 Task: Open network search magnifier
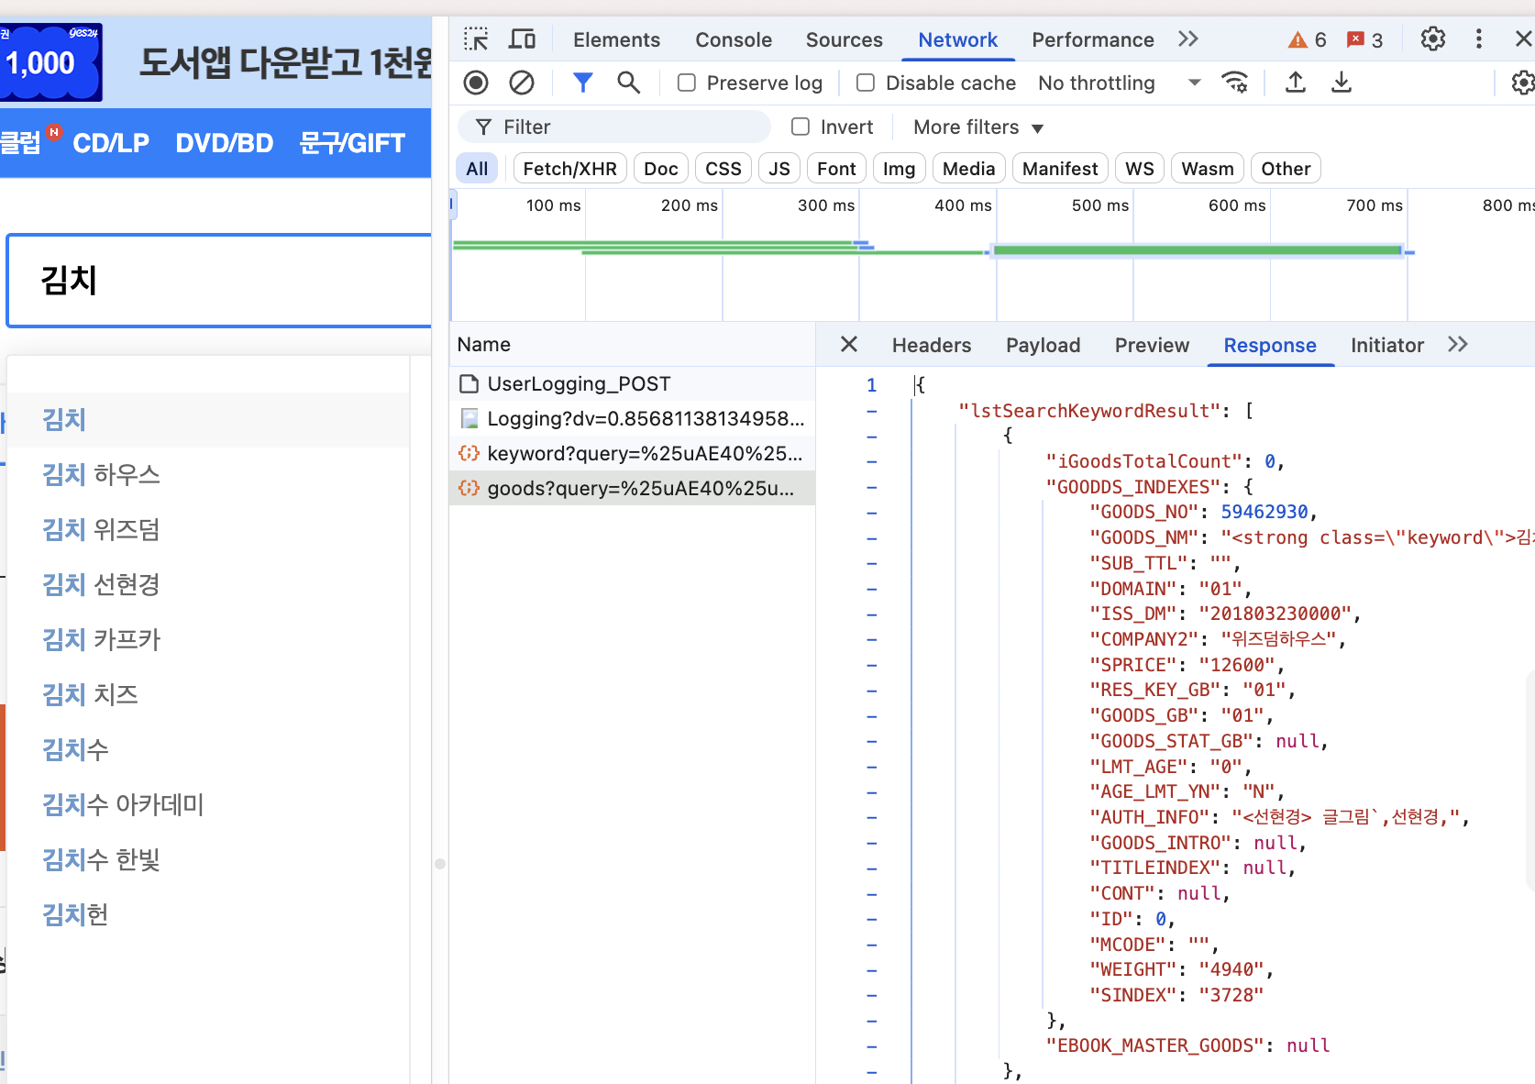click(x=628, y=83)
